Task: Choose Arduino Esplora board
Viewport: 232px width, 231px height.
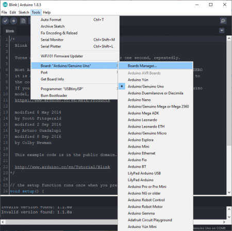Action: pos(156,140)
